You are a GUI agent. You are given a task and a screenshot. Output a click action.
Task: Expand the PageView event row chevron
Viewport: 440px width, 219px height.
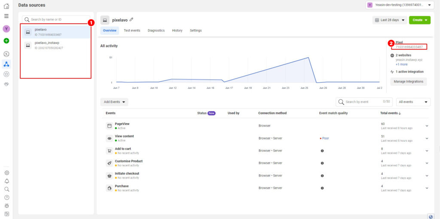[x=427, y=126]
